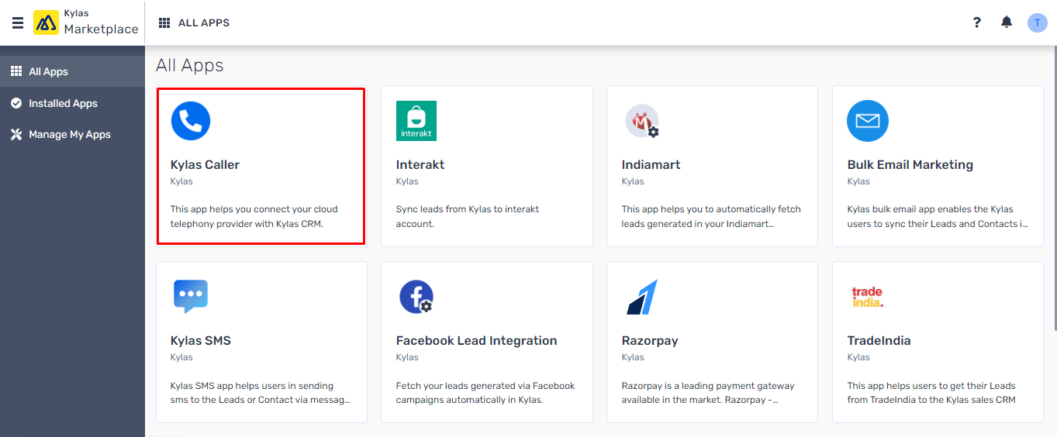Click the Razorpay logo icon
Image resolution: width=1057 pixels, height=437 pixels.
click(x=642, y=297)
